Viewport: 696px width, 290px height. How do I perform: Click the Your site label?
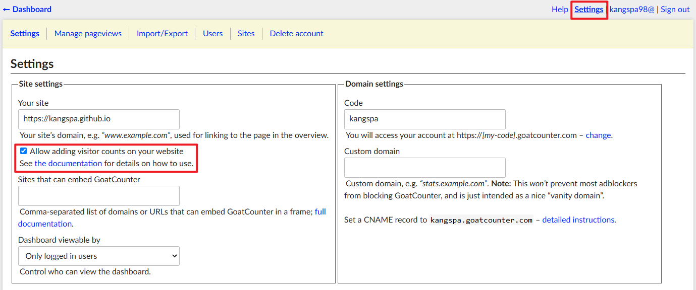pos(33,103)
